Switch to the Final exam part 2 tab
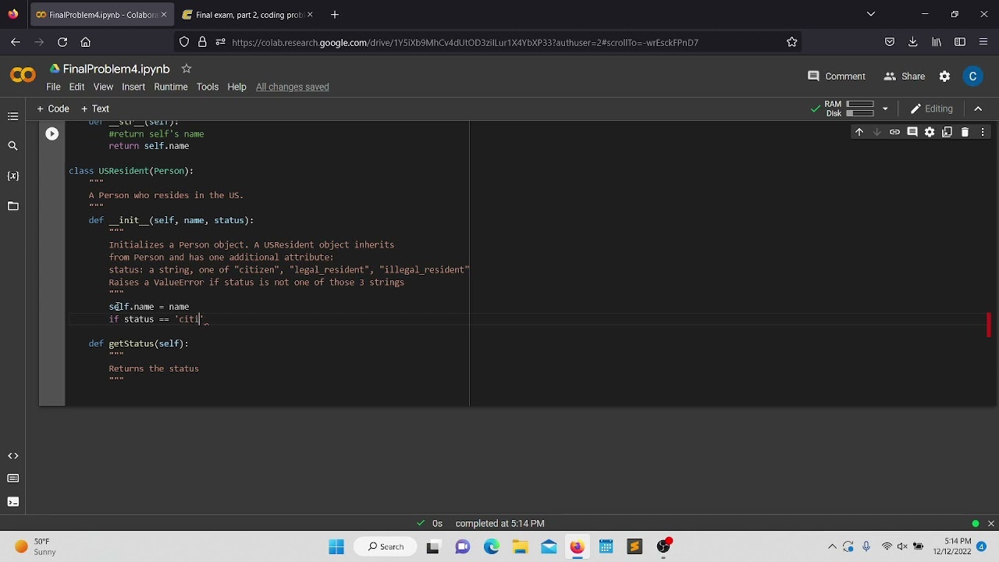The height and width of the screenshot is (562, 999). 247,15
